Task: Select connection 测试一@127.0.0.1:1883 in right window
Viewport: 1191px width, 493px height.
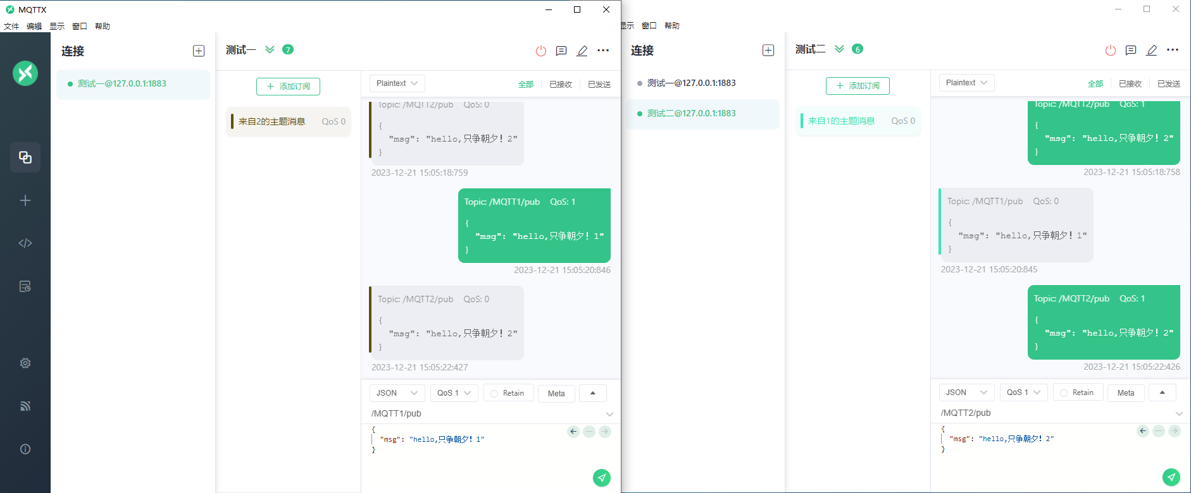Action: tap(702, 83)
